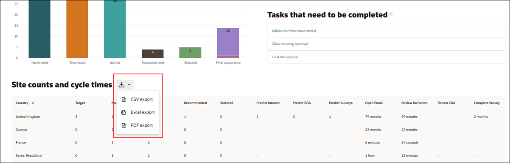
Task: Sort the table by Country column
Action: tap(33, 103)
